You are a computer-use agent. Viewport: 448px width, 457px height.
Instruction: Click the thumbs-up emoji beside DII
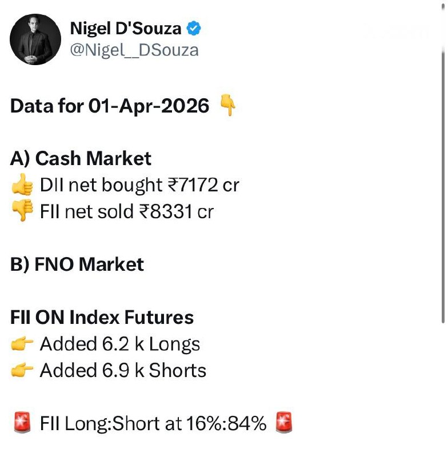(22, 186)
